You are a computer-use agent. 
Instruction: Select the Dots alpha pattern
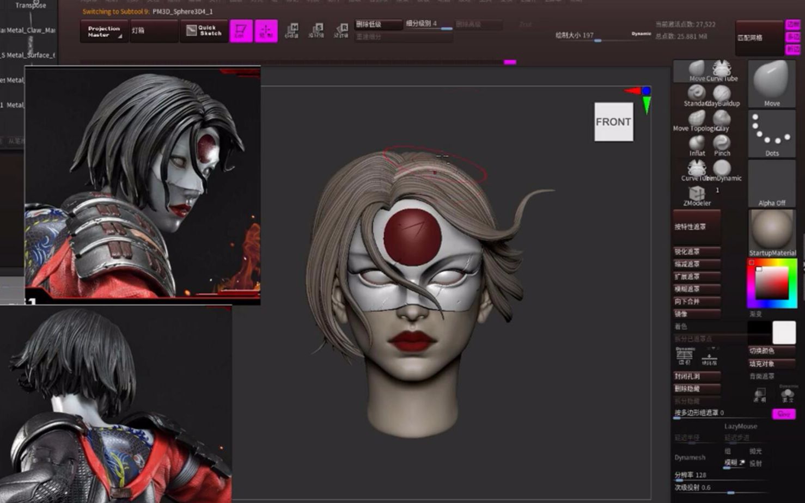tap(771, 133)
